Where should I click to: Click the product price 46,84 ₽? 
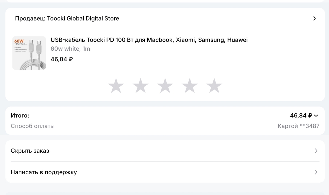pyautogui.click(x=62, y=59)
